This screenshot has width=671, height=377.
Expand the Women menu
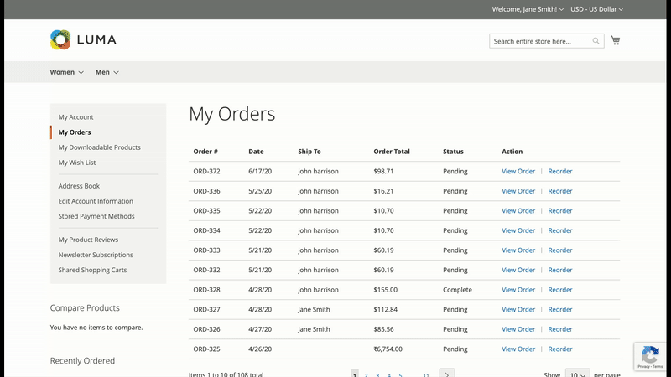click(x=67, y=72)
